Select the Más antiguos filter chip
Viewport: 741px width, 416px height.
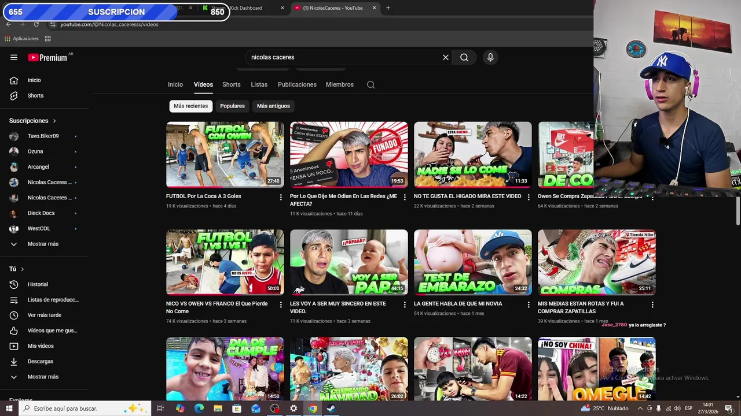click(273, 106)
